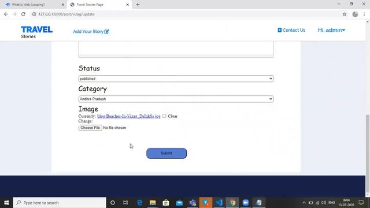Open the Action Center notifications
370x208 pixels.
click(361, 203)
